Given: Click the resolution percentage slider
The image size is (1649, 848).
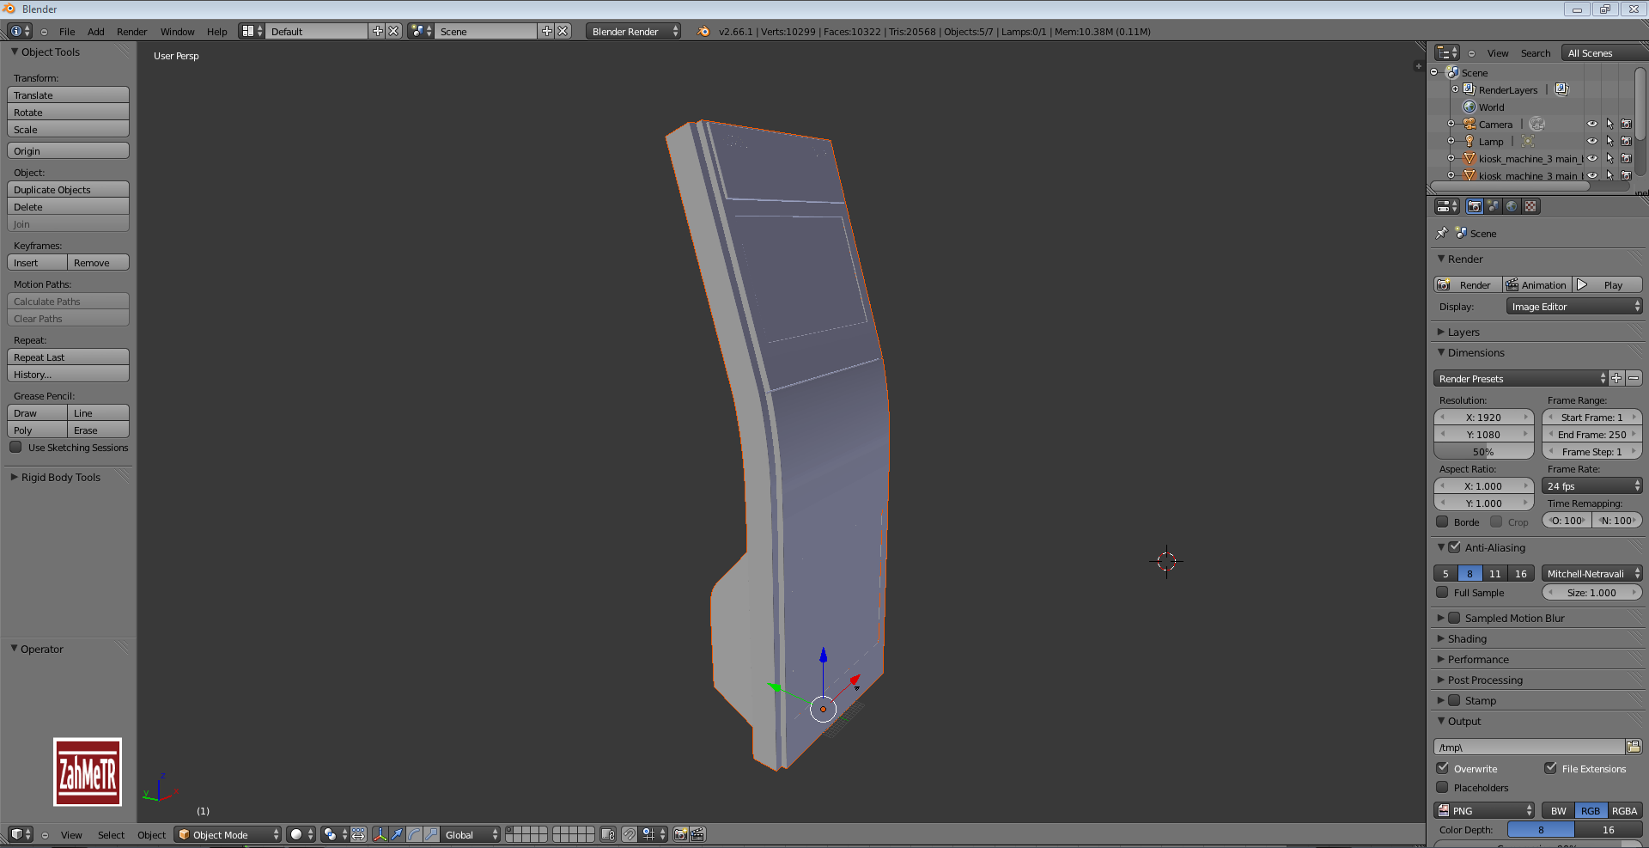Looking at the screenshot, I should (1483, 452).
